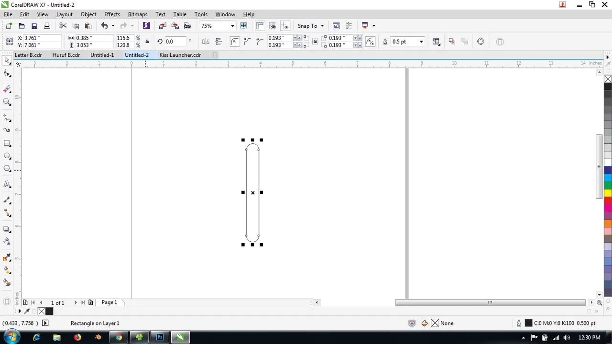
Task: Toggle Show Grid in the toolbar
Action: click(x=273, y=26)
